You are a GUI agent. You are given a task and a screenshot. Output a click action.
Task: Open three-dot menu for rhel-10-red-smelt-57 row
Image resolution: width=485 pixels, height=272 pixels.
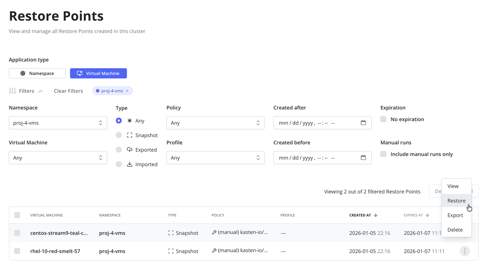465,251
